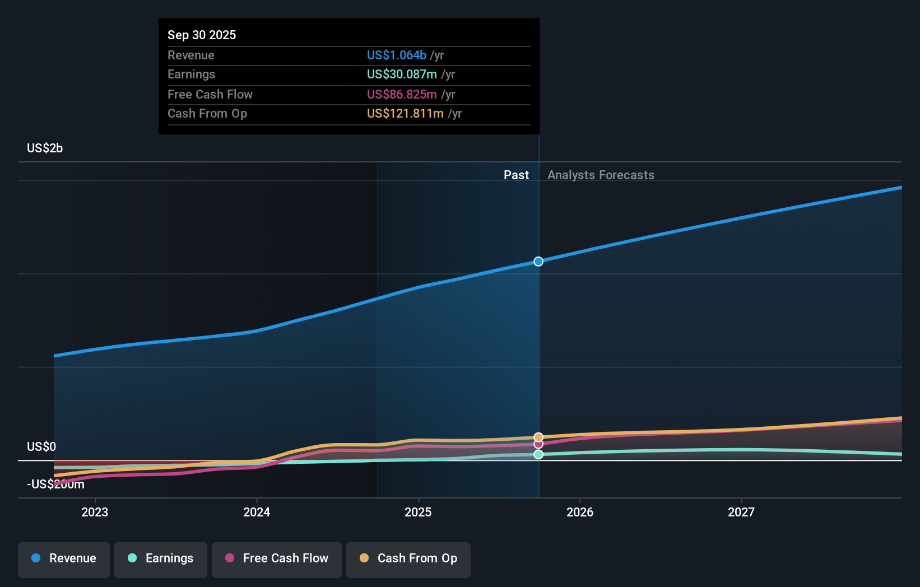920x587 pixels.
Task: Open the Free Cash Flow legend entry
Action: [276, 558]
